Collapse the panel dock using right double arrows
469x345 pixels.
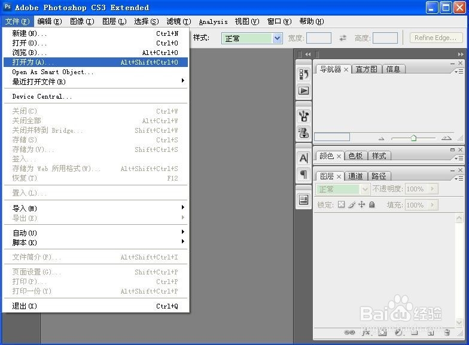click(461, 54)
